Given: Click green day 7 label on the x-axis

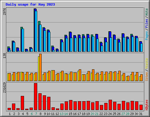Looking at the screenshot, I should pyautogui.click(x=36, y=114).
